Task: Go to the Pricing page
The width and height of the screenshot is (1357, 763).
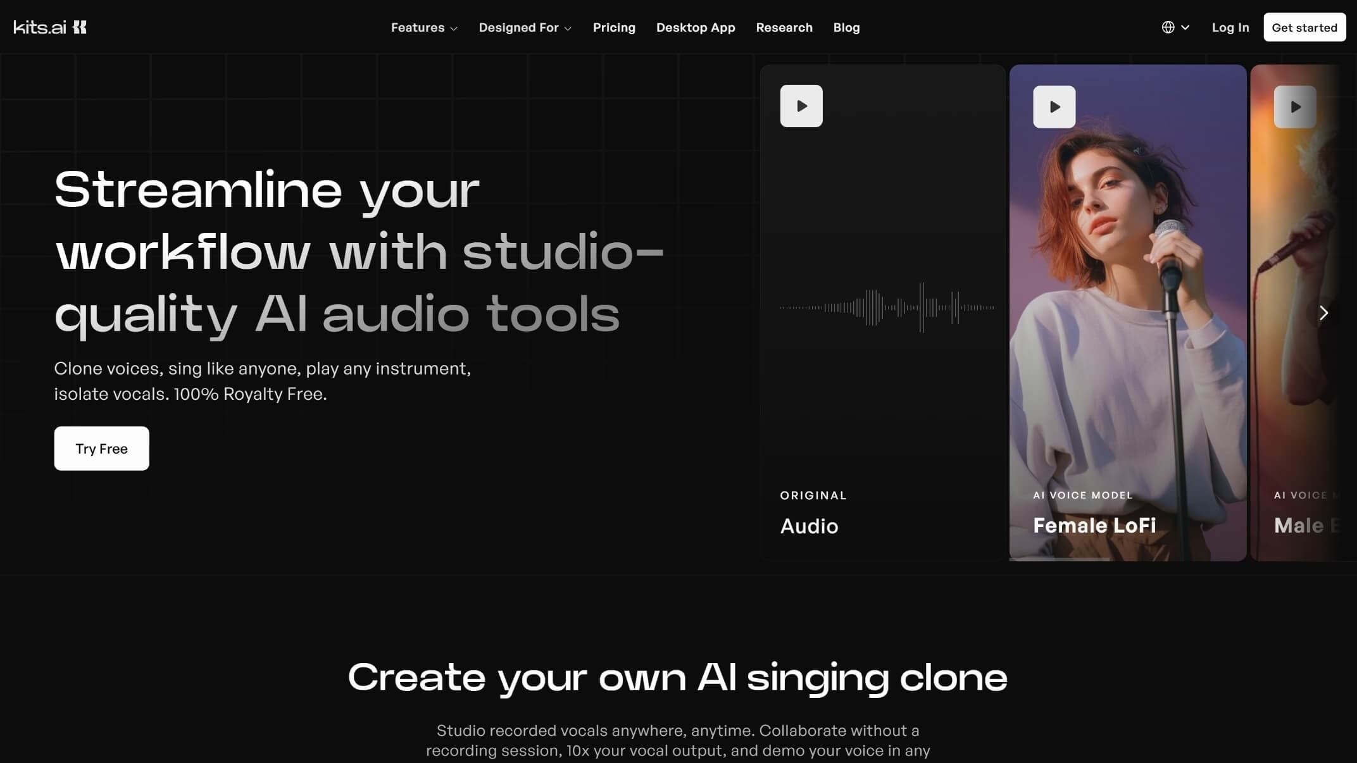Action: tap(613, 27)
